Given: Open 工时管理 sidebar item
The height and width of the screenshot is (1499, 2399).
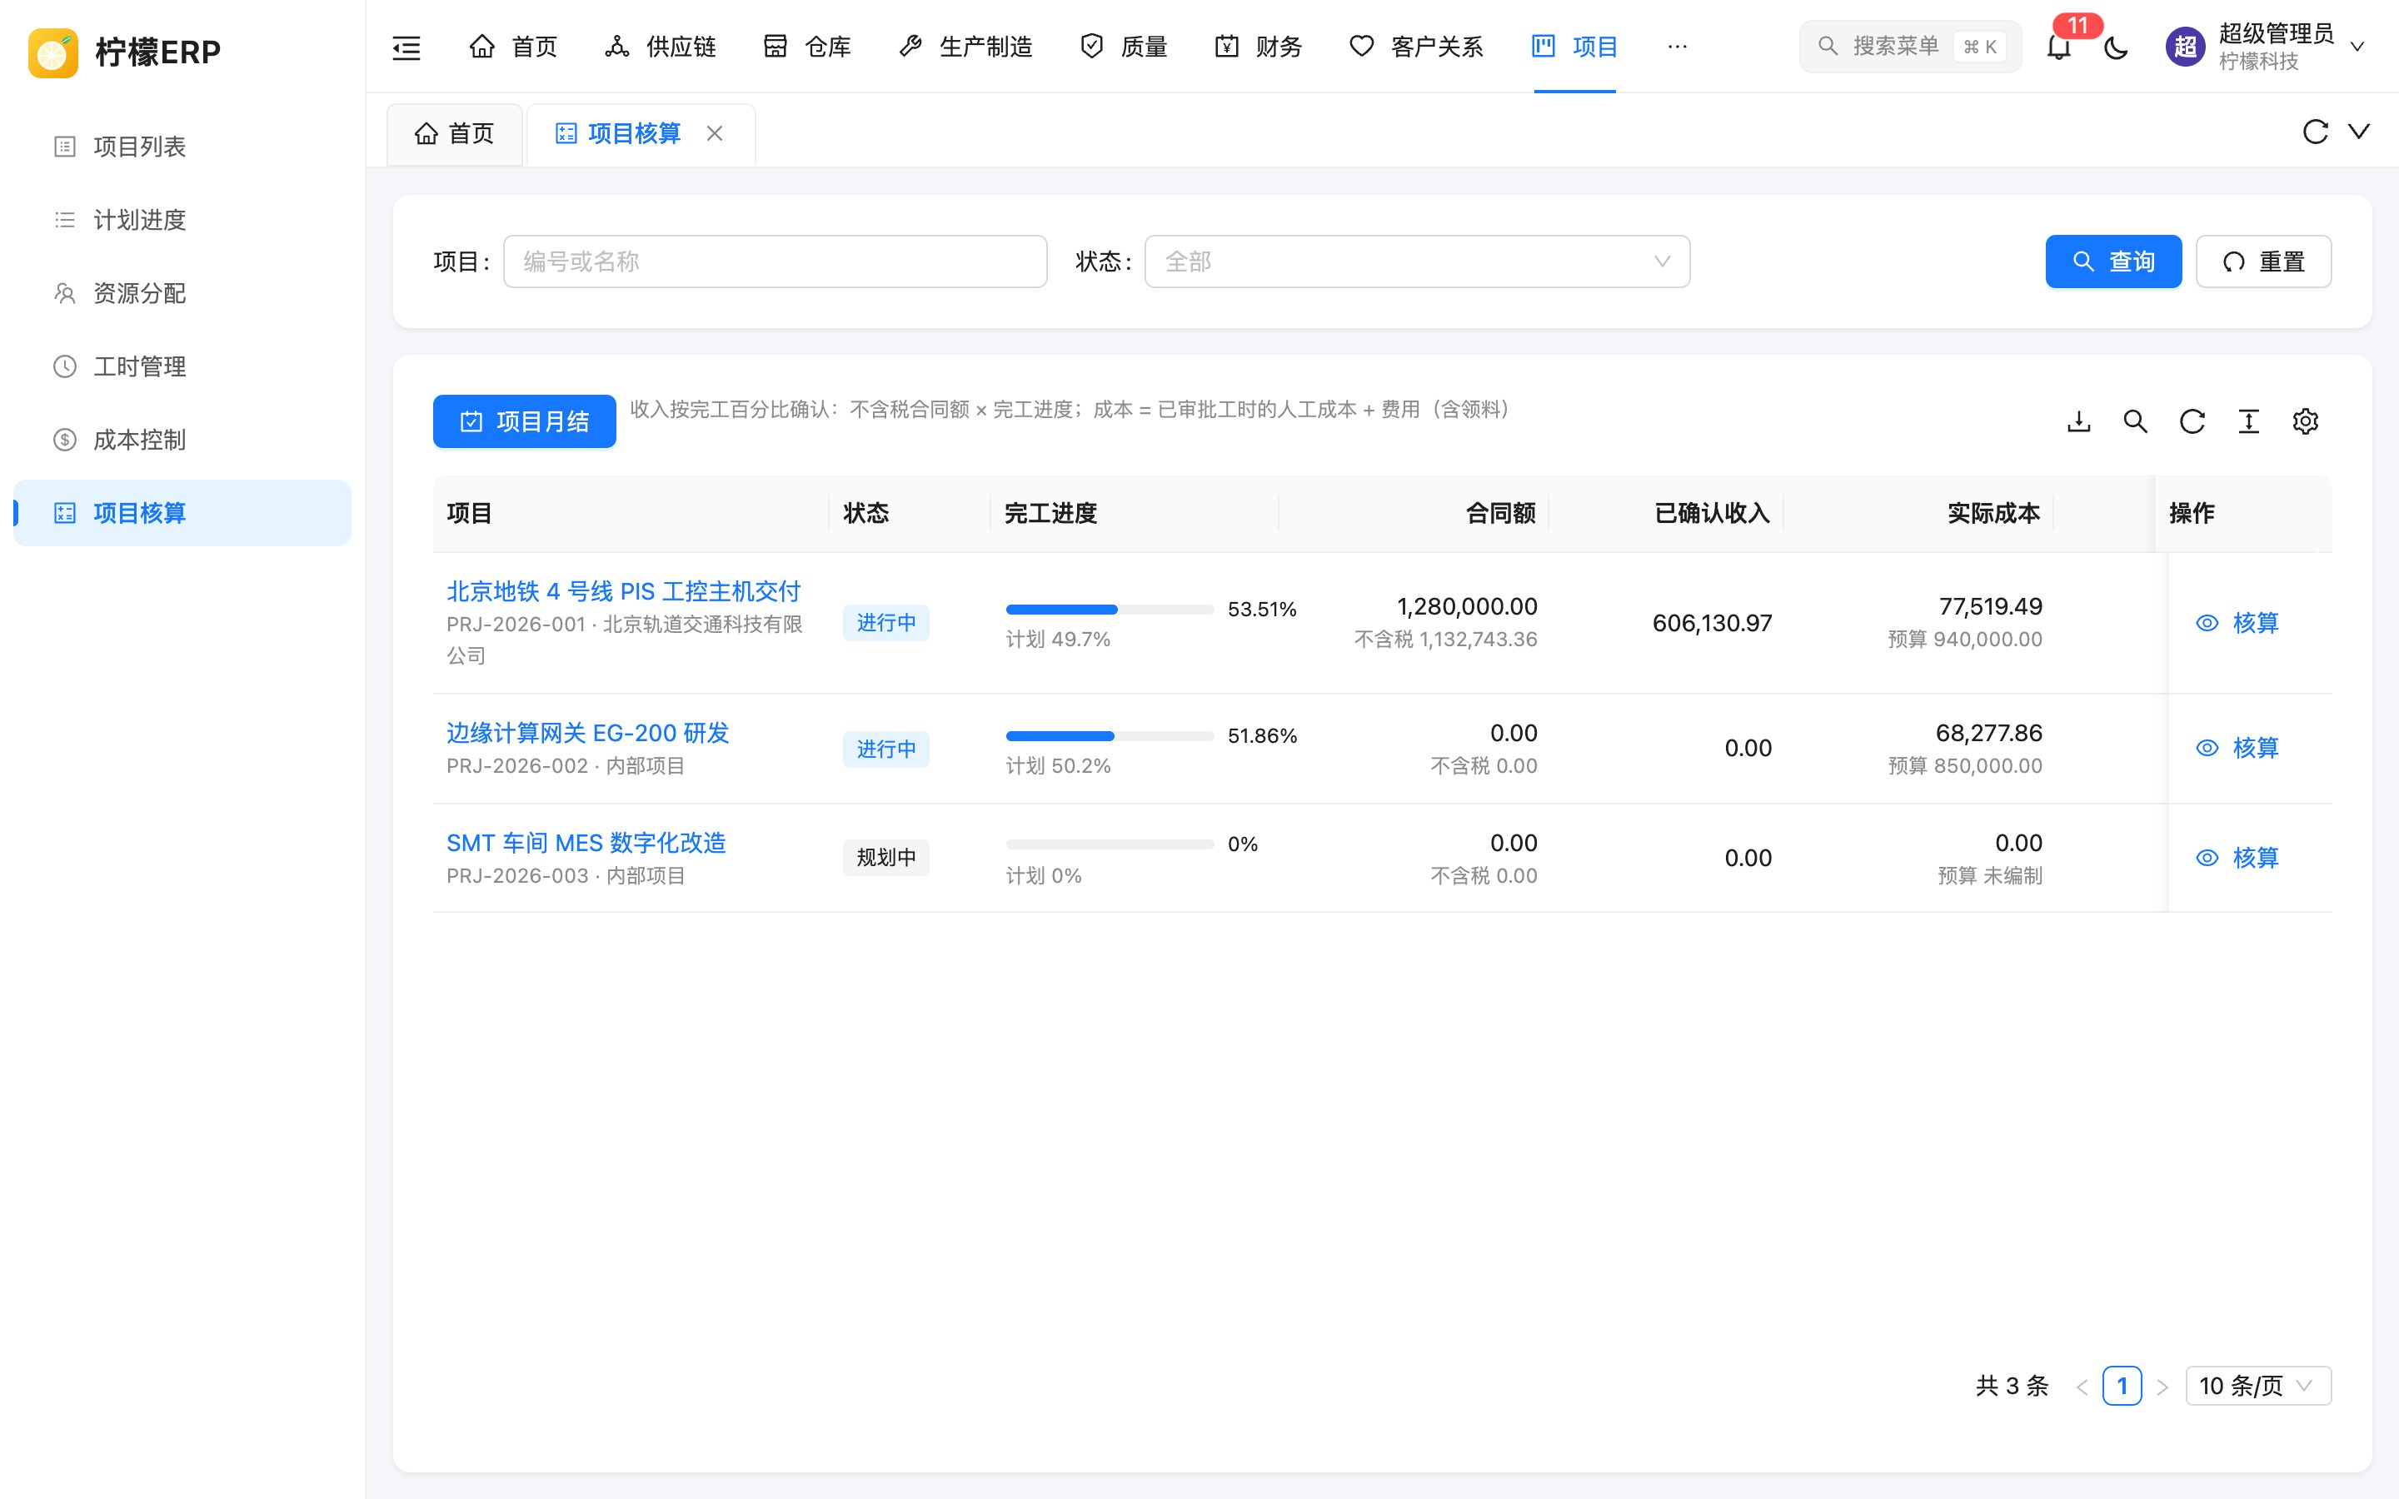Looking at the screenshot, I should pos(182,366).
